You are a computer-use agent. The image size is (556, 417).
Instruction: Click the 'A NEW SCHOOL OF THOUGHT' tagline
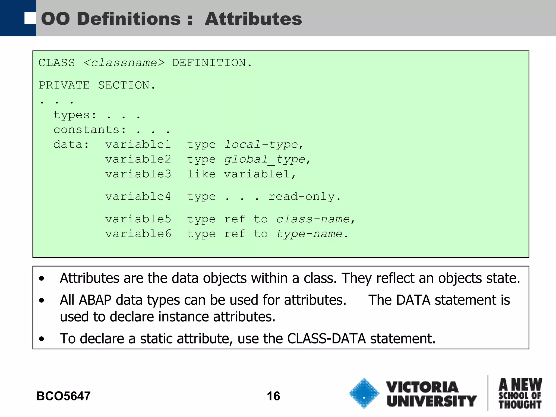(520, 393)
